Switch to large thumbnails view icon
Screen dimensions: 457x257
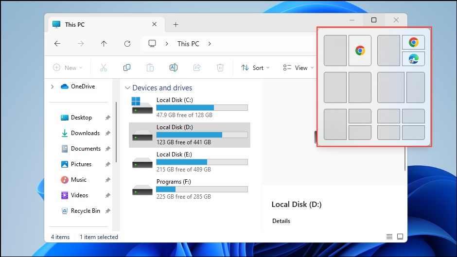(x=400, y=237)
